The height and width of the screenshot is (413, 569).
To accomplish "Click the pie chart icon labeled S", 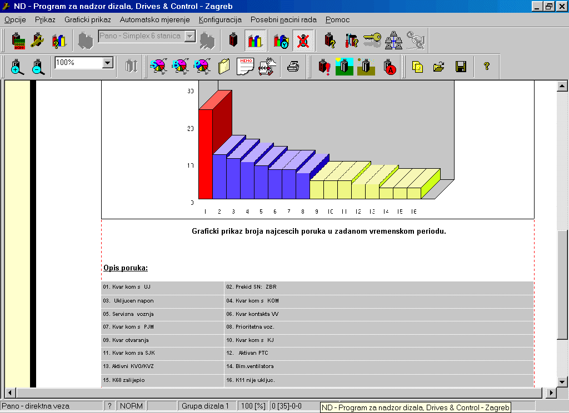I will 158,67.
